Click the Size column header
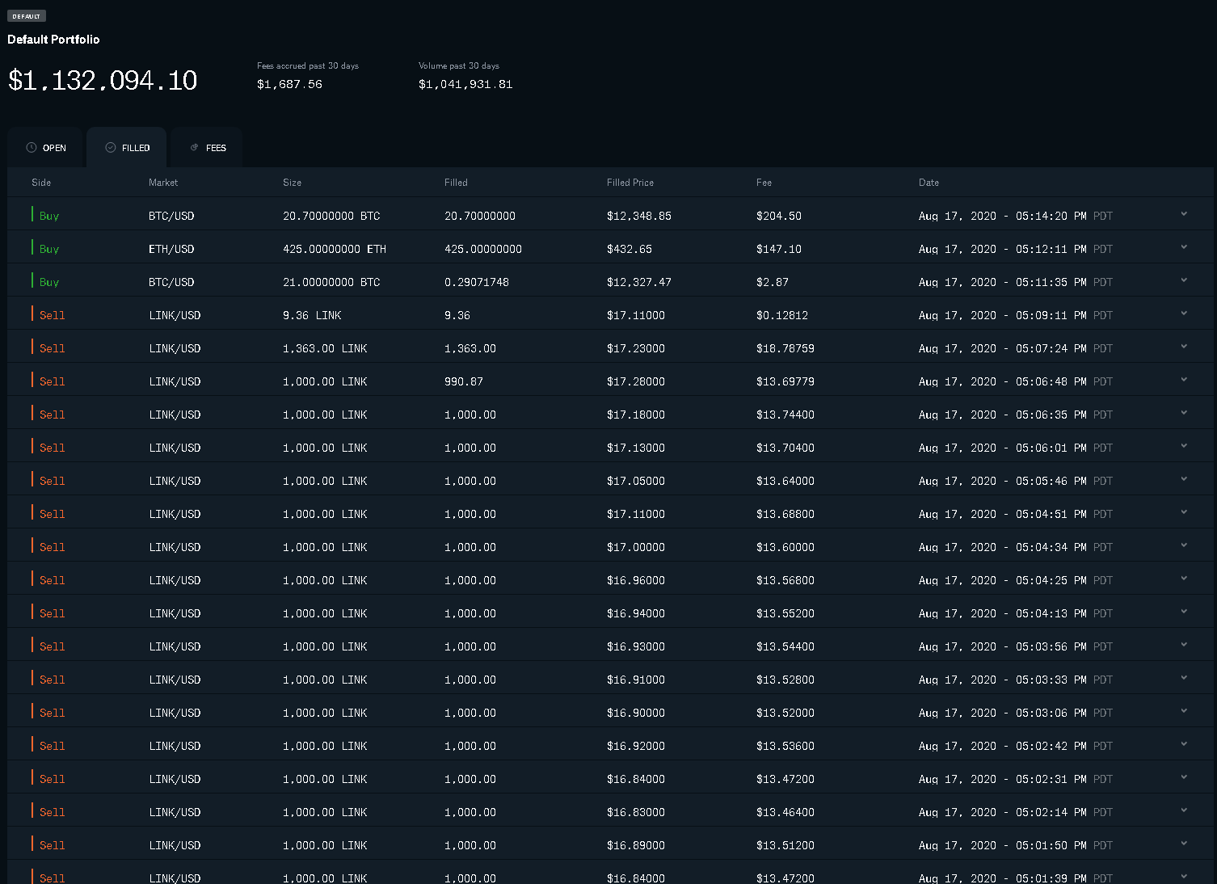The height and width of the screenshot is (884, 1217). pos(293,183)
